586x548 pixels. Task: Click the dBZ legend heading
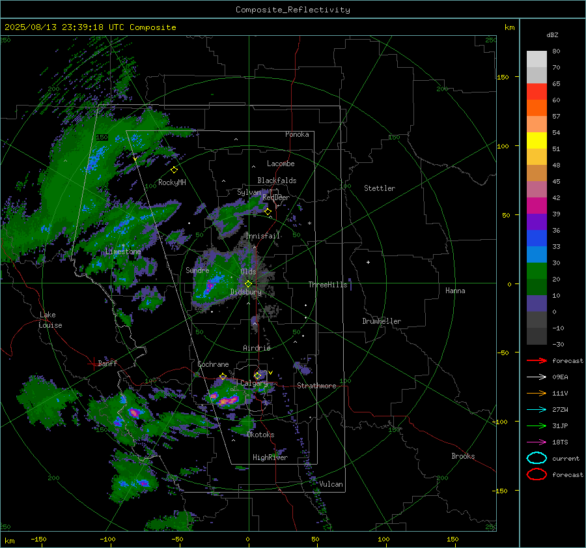point(552,35)
